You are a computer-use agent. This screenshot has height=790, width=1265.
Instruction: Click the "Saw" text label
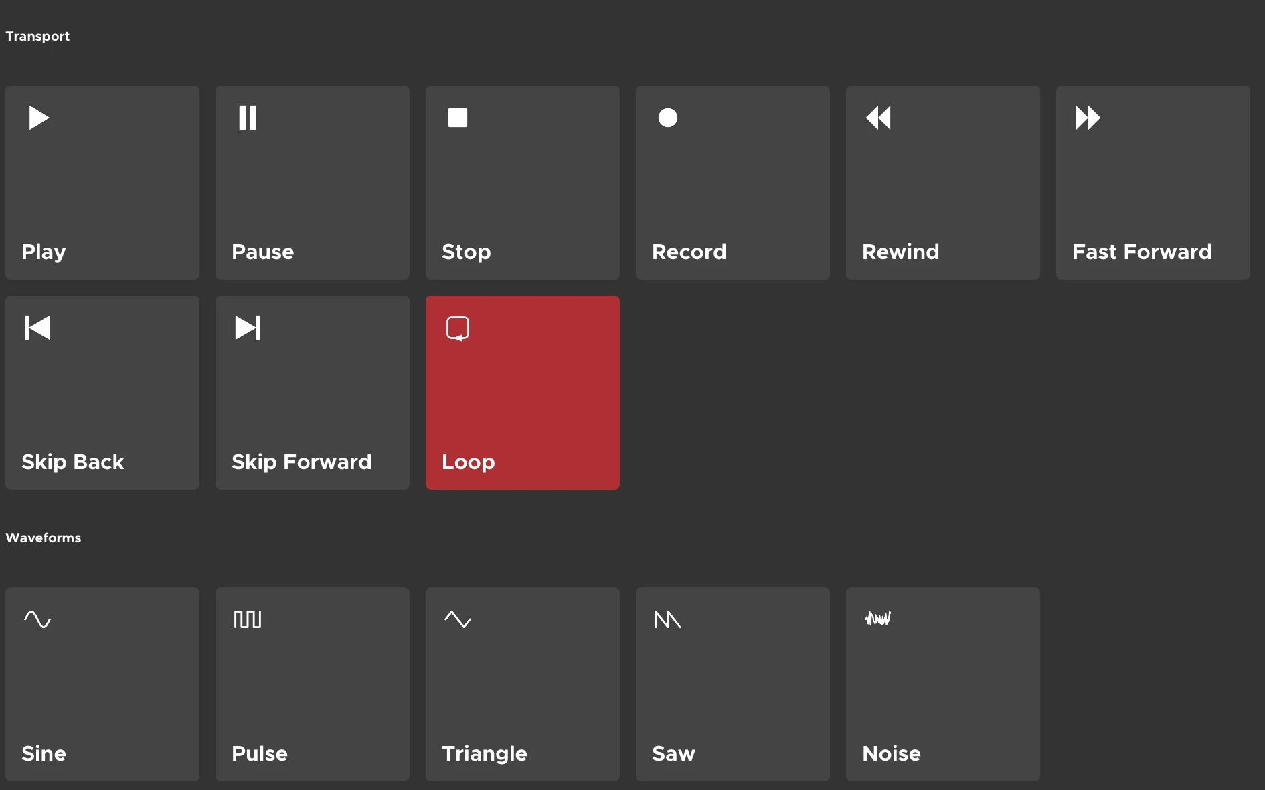674,753
